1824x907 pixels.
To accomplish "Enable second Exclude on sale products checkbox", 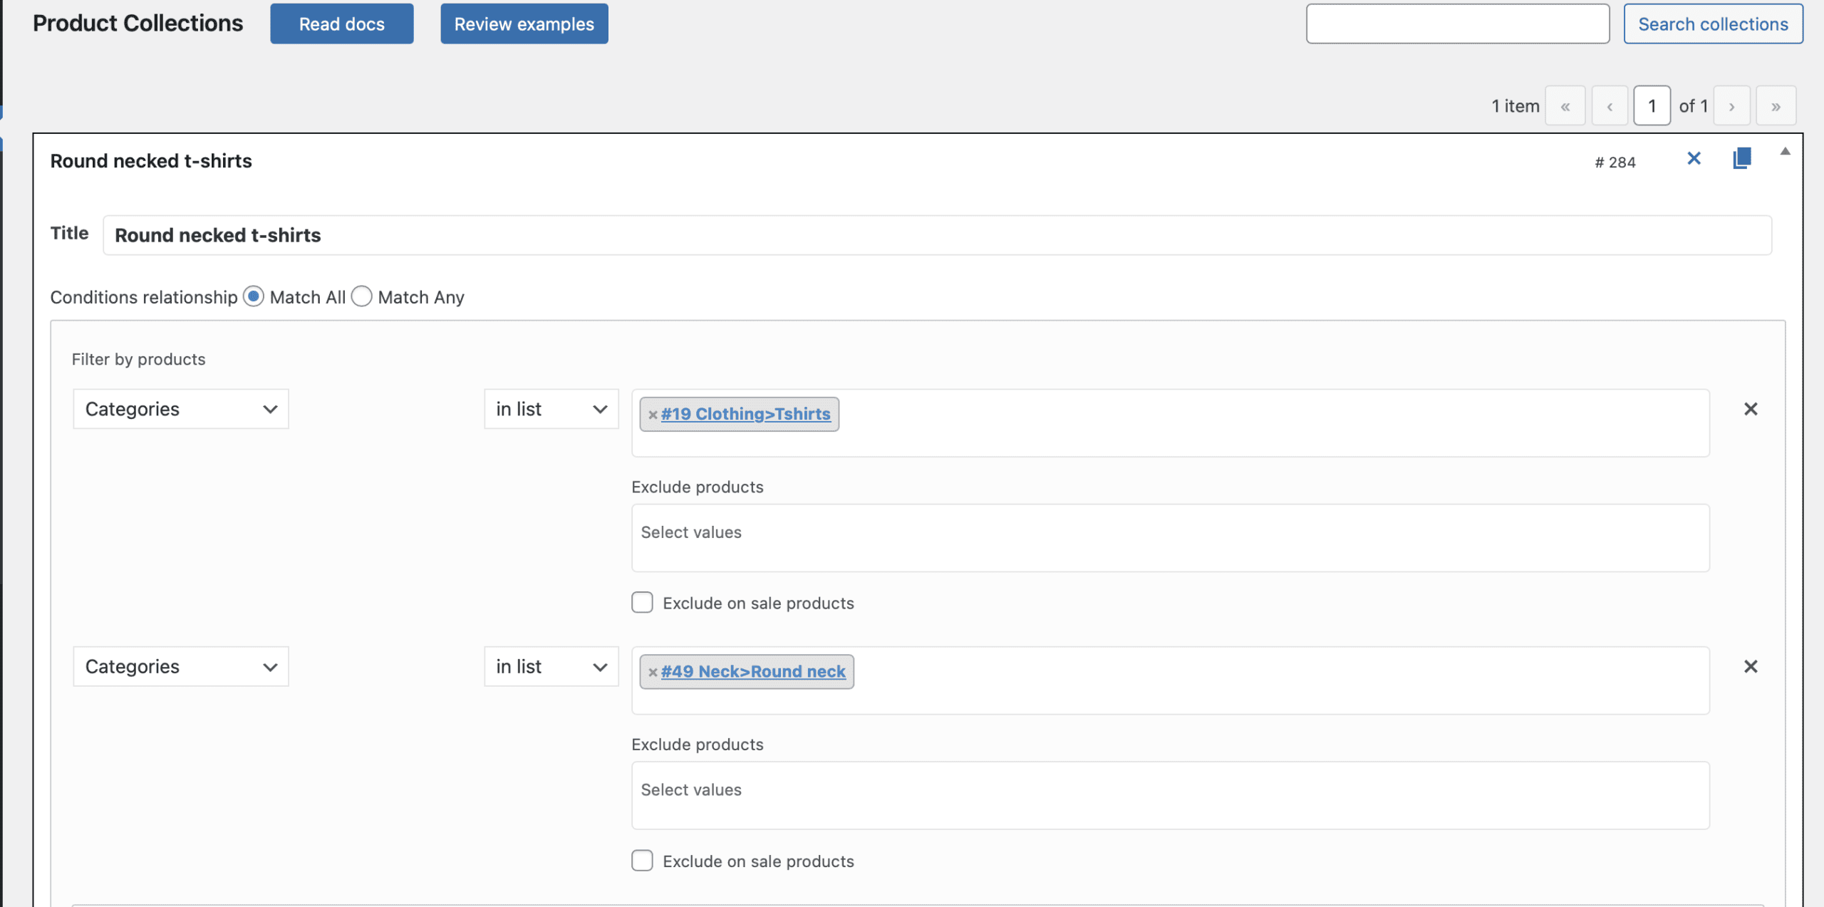I will (642, 861).
